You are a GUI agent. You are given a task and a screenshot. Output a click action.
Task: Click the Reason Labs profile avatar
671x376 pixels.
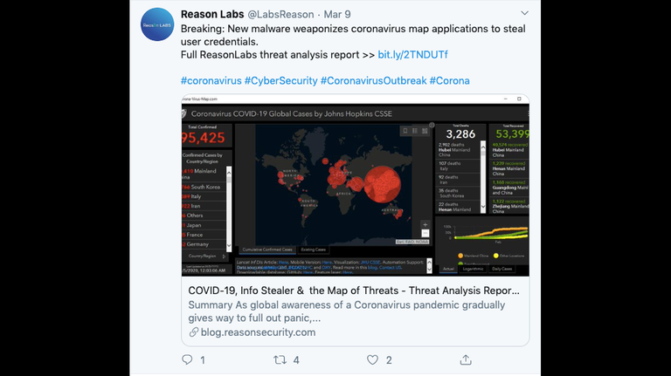(157, 24)
